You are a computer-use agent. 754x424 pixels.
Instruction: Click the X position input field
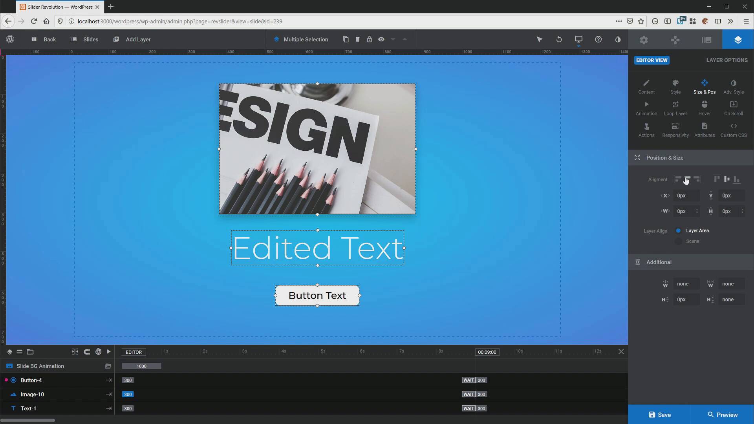686,196
